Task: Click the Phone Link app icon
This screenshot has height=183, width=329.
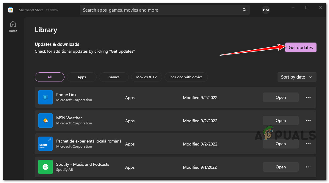Action: pyautogui.click(x=46, y=97)
